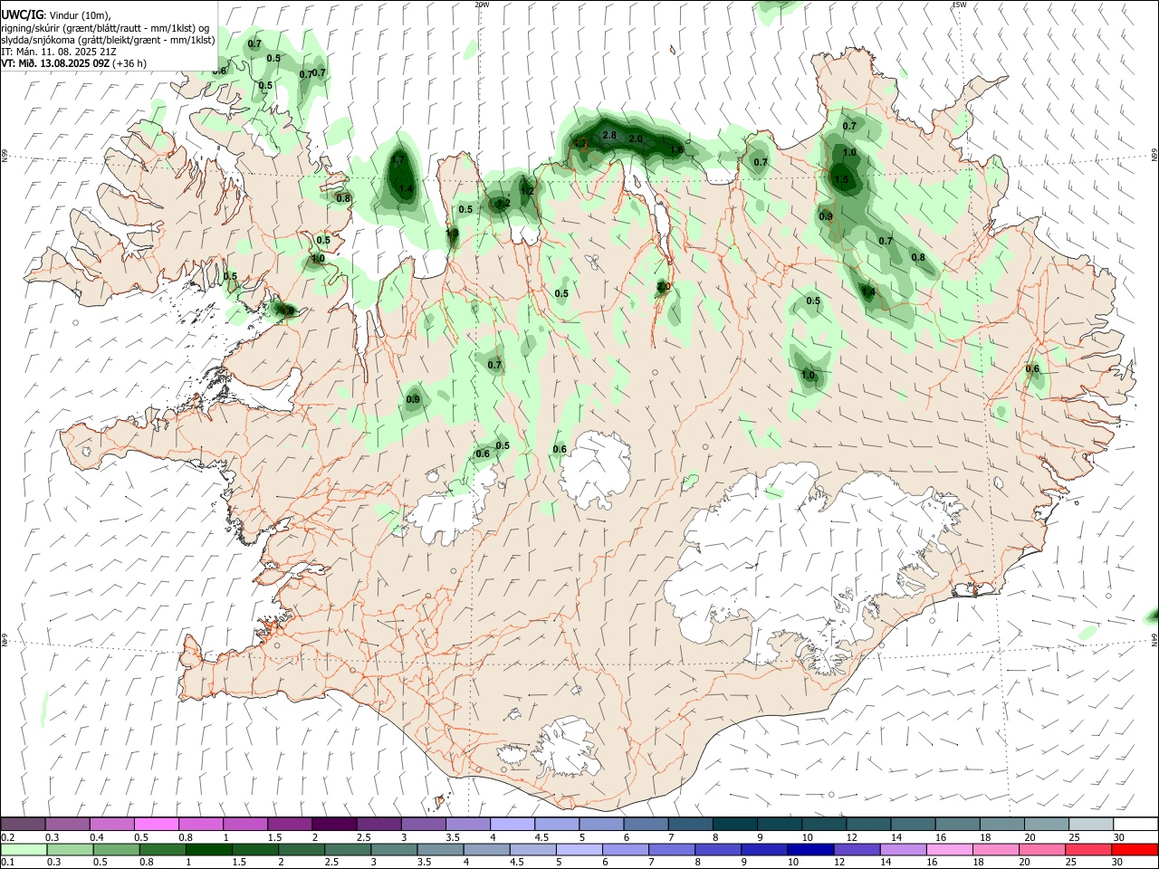Click the darkest purple 2–2.5 snow swatch
The height and width of the screenshot is (869, 1159).
pos(334,825)
